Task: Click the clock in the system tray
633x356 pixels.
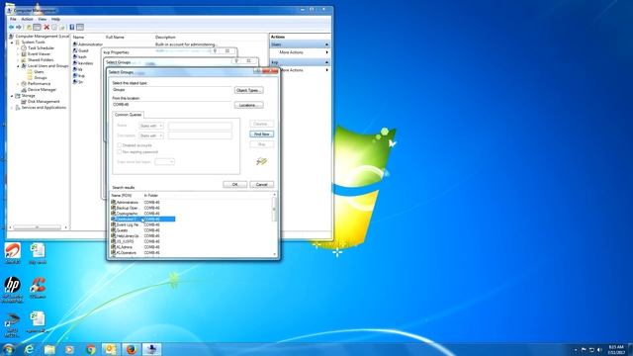Action: 616,349
